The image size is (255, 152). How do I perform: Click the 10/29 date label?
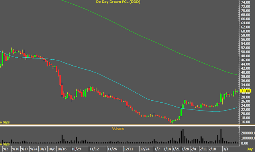tap(76, 149)
